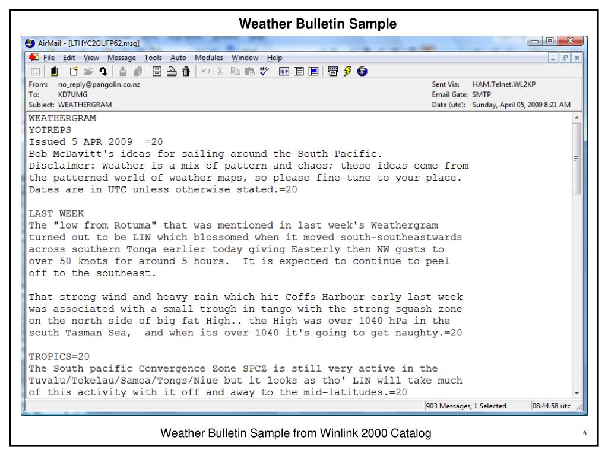This screenshot has width=608, height=456.
Task: Open the Auto menu
Action: click(x=178, y=58)
